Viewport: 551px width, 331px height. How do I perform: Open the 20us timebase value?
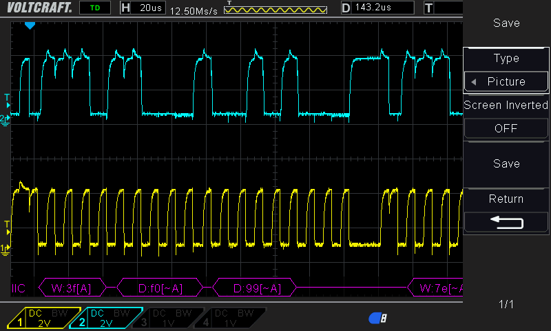(150, 8)
